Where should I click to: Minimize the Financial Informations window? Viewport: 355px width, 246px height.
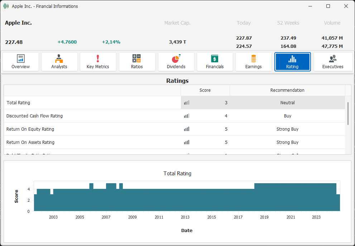coord(310,6)
